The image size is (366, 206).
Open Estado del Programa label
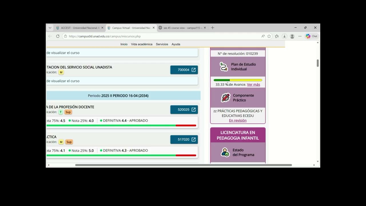(x=243, y=152)
